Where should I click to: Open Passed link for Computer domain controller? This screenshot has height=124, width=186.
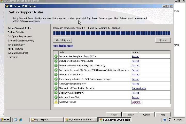(x=135, y=84)
